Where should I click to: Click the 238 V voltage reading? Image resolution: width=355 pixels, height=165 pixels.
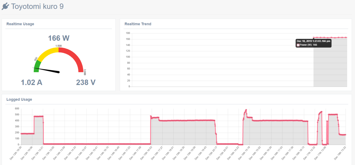click(86, 82)
